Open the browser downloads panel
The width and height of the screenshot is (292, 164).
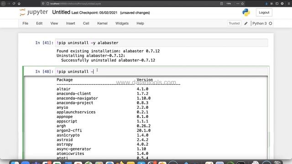pyautogui.click(x=266, y=4)
